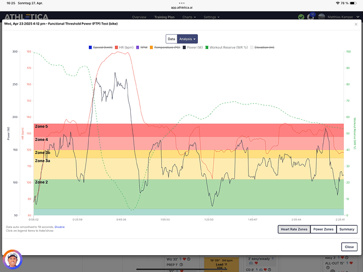Select the Power Zones view

323,230
